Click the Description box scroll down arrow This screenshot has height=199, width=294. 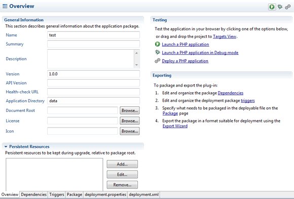point(137,65)
